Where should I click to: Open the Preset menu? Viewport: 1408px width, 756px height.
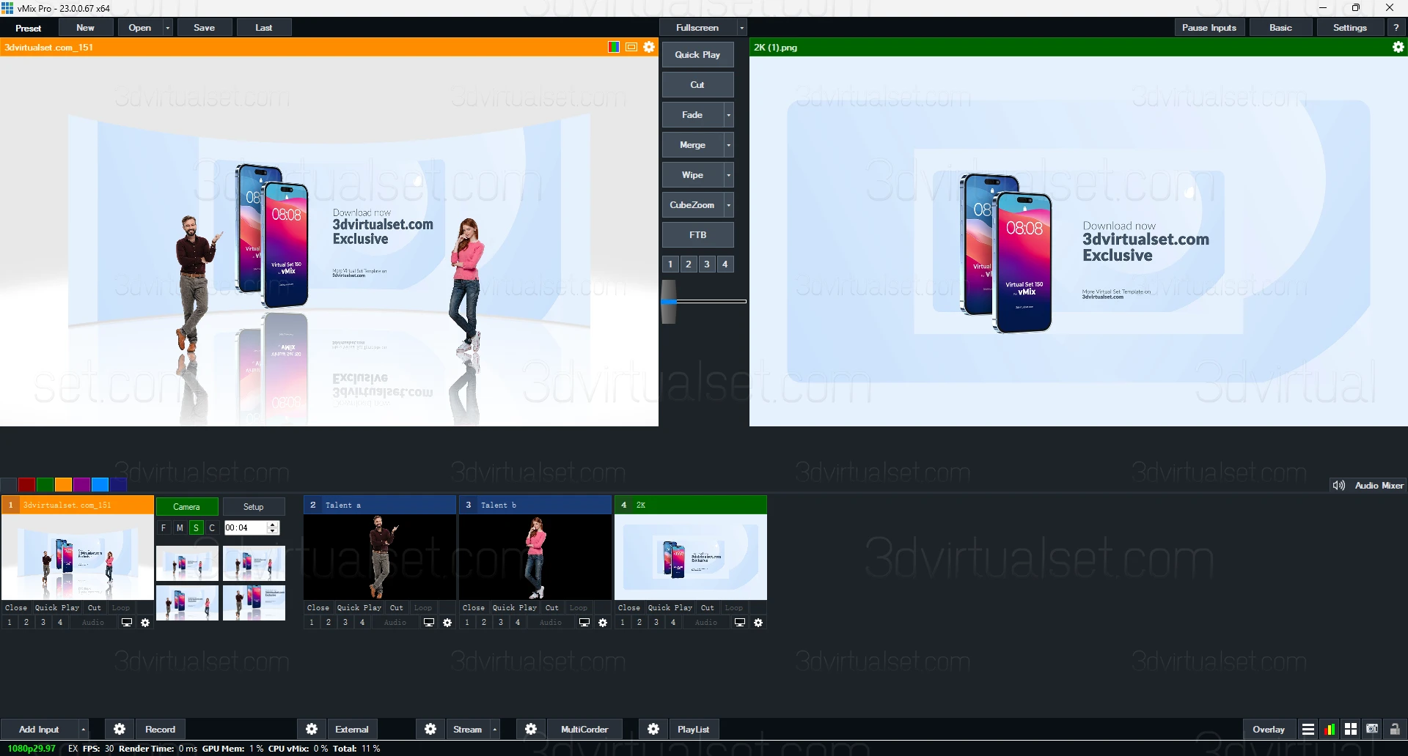(28, 28)
